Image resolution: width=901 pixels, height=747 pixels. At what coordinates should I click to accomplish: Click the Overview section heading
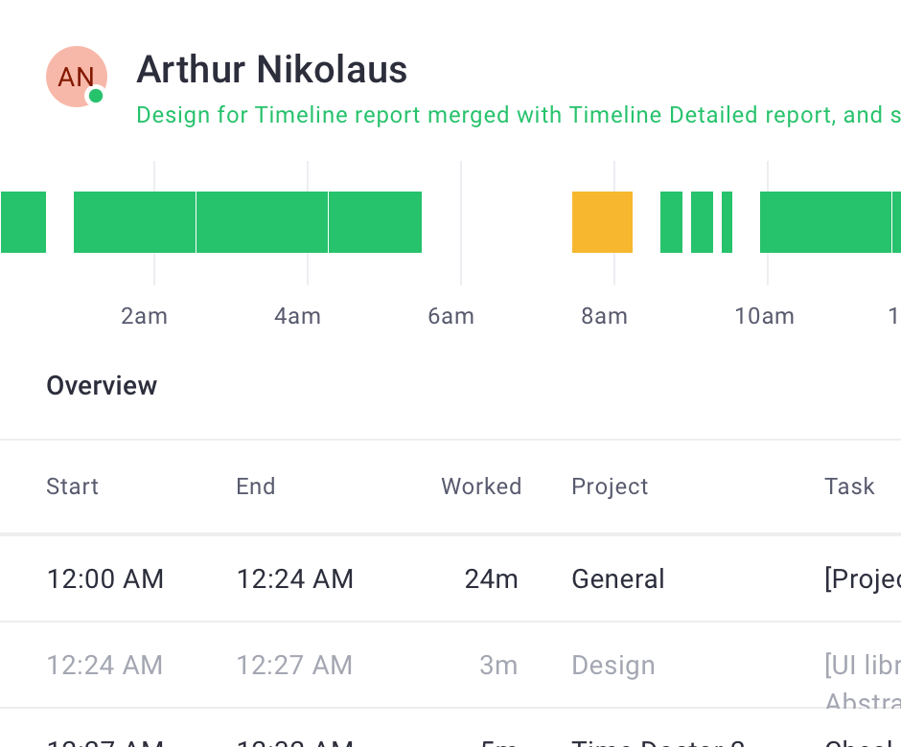[x=102, y=386]
